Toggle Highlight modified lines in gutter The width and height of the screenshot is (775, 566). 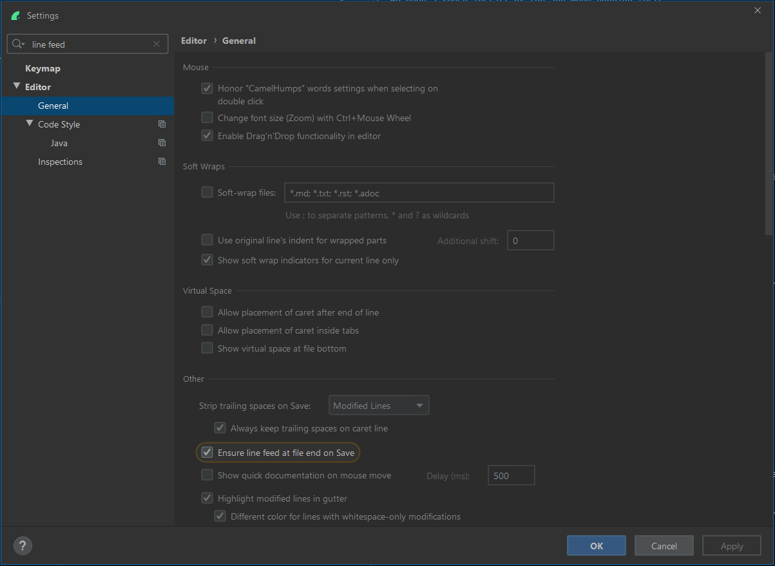pos(207,498)
